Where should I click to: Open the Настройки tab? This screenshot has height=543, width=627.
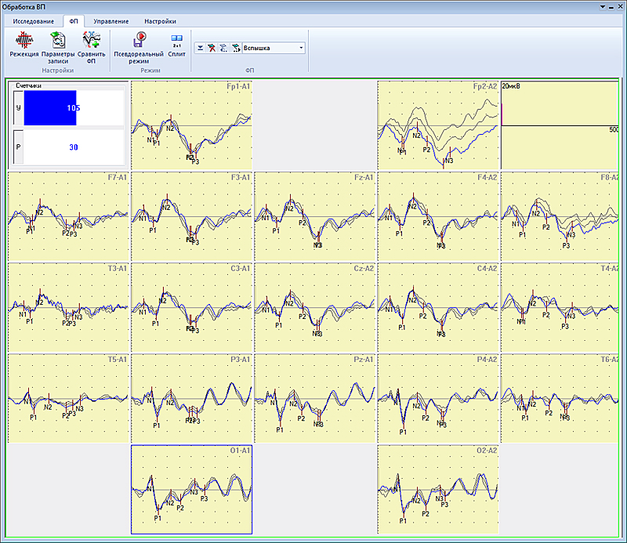[x=160, y=21]
